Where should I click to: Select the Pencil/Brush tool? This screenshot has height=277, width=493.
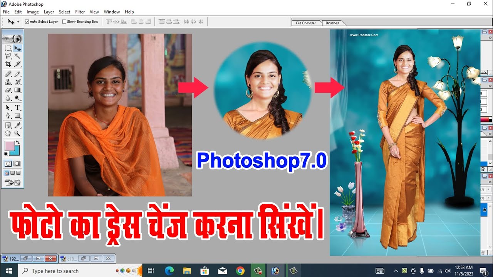(x=17, y=74)
